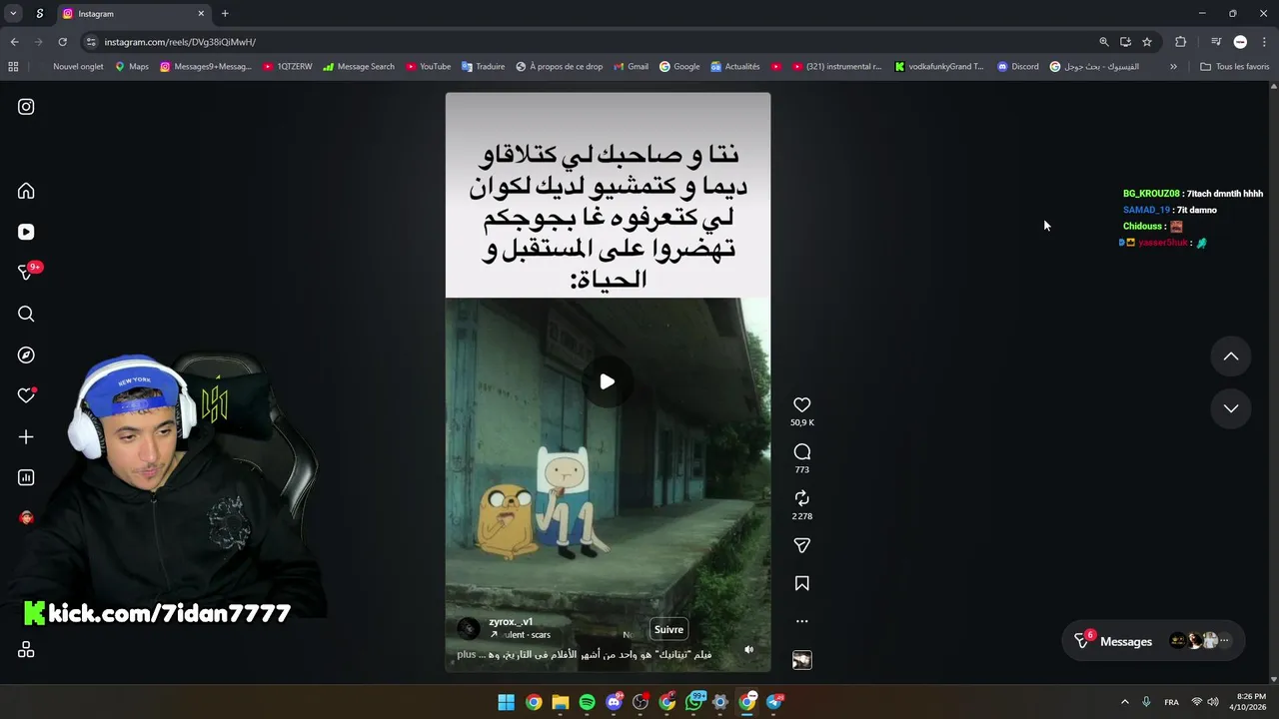1279x719 pixels.
Task: Open the zoom magnifier icon in address bar
Action: [x=1104, y=42]
